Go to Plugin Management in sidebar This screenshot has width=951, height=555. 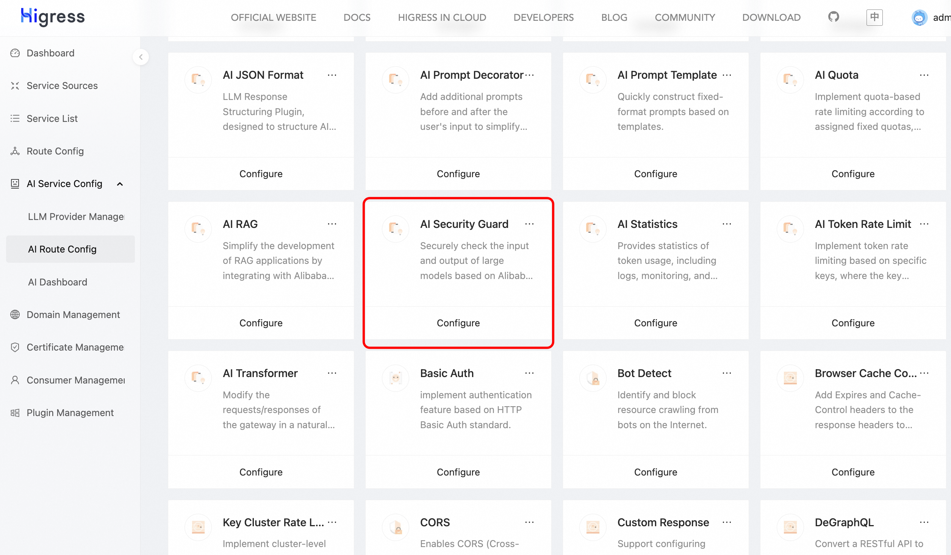tap(70, 413)
